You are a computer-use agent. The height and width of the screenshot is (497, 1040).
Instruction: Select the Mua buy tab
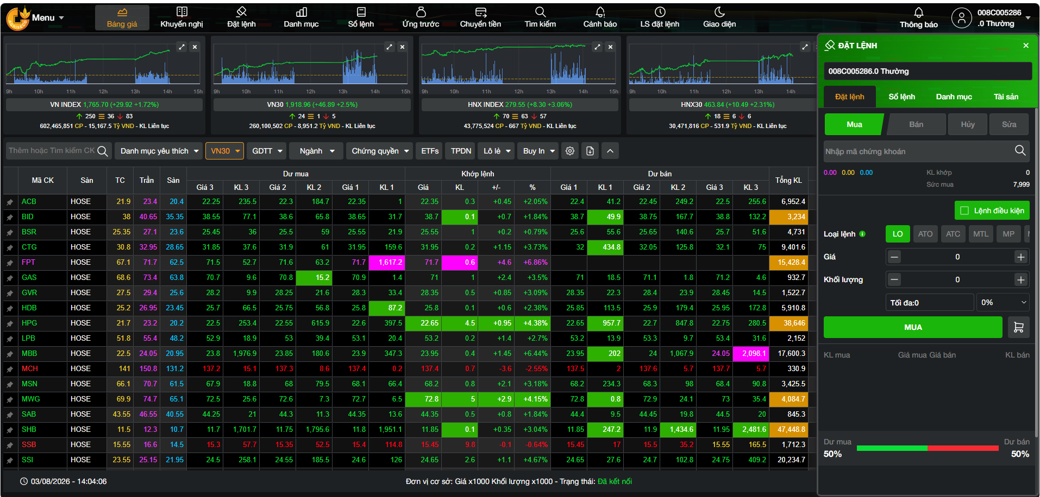click(x=854, y=124)
